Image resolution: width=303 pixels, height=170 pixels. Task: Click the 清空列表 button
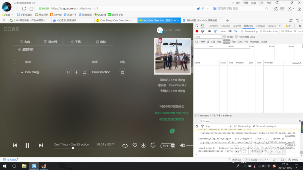pos(25,49)
